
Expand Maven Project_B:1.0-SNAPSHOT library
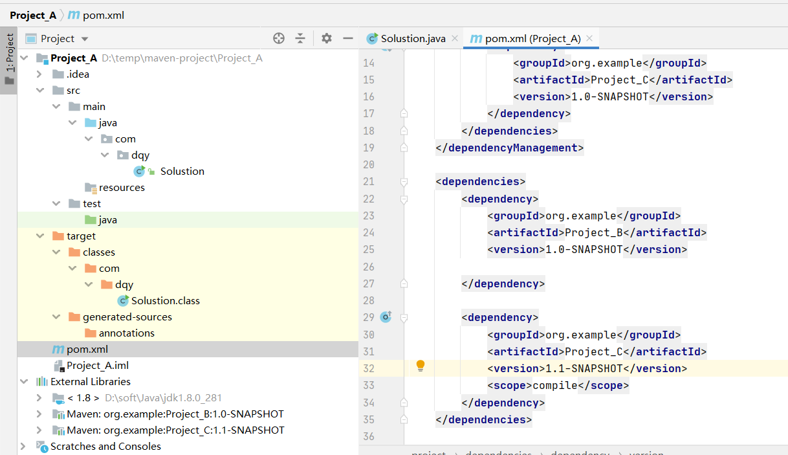click(x=39, y=414)
